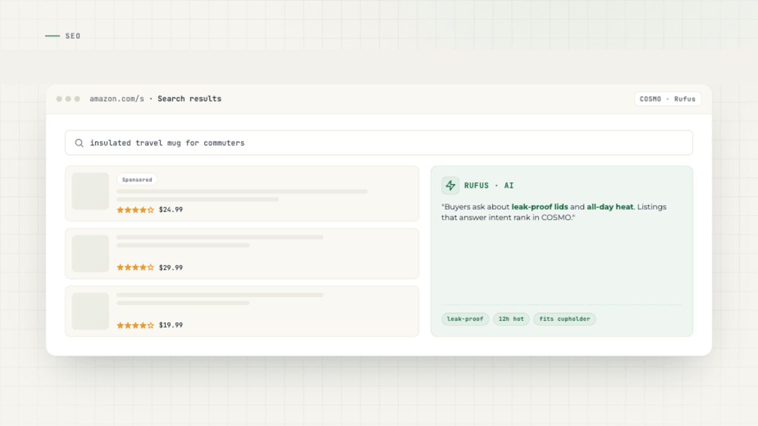758x426 pixels.
Task: Click the bold 'all-day heat' phrase
Action: [x=610, y=207]
